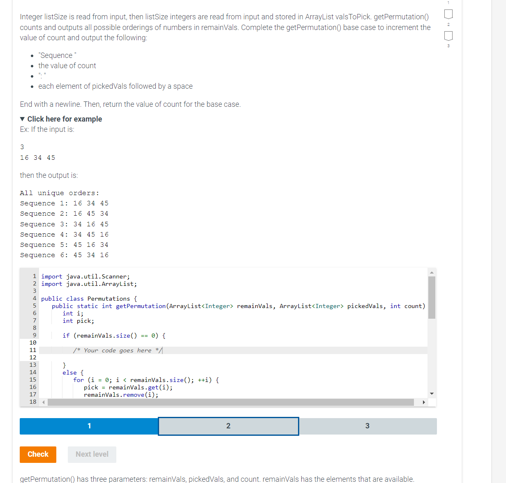The image size is (506, 483).
Task: Click the right arrow of the code editor's horizontal scrollbar
Action: 424,402
